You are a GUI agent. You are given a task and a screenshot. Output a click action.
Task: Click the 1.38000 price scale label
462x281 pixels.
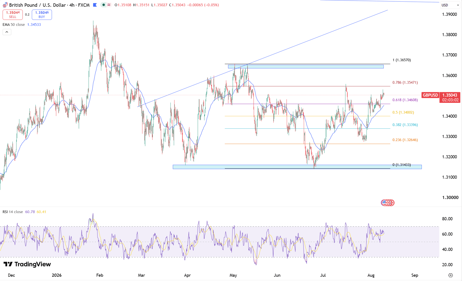450,35
